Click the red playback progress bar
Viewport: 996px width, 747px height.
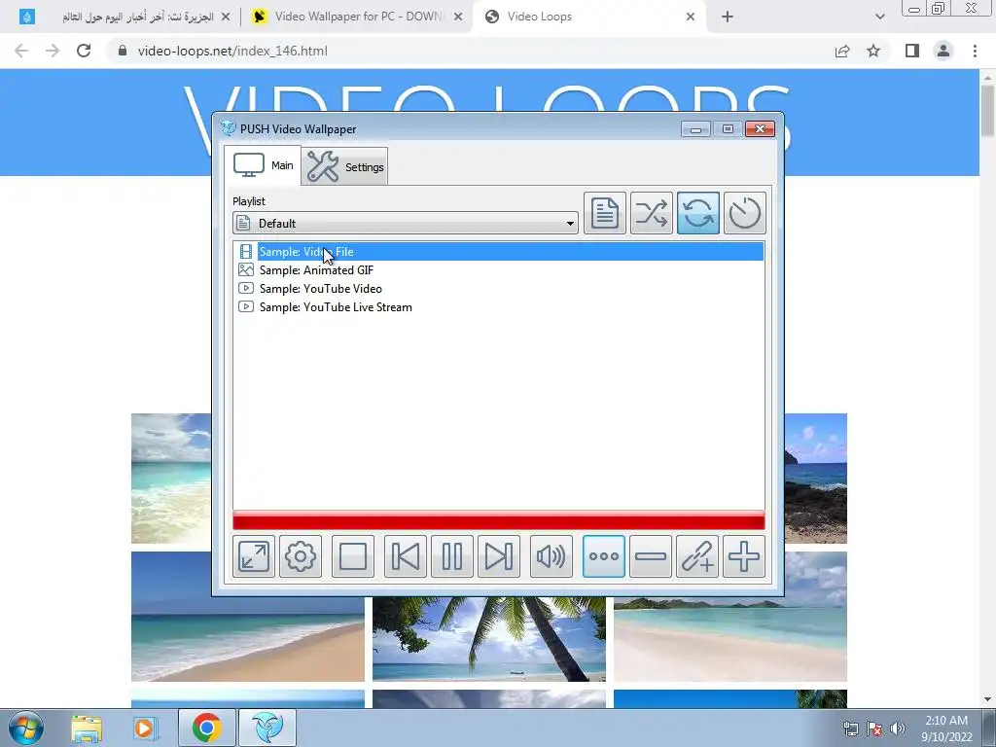(x=499, y=520)
